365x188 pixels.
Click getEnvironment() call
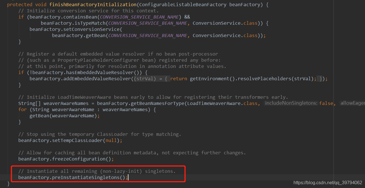212,79
